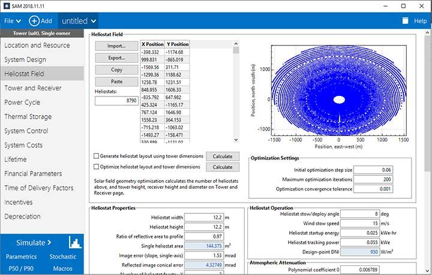The width and height of the screenshot is (432, 275).
Task: Click the Import... button
Action: point(117,46)
